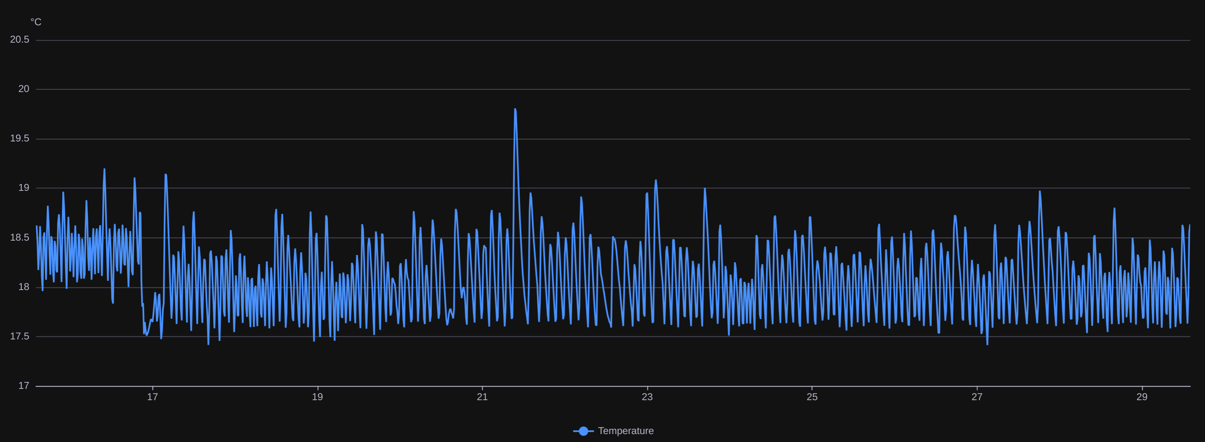The height and width of the screenshot is (442, 1205).
Task: Click the 17.5 y-axis label
Action: coord(20,336)
